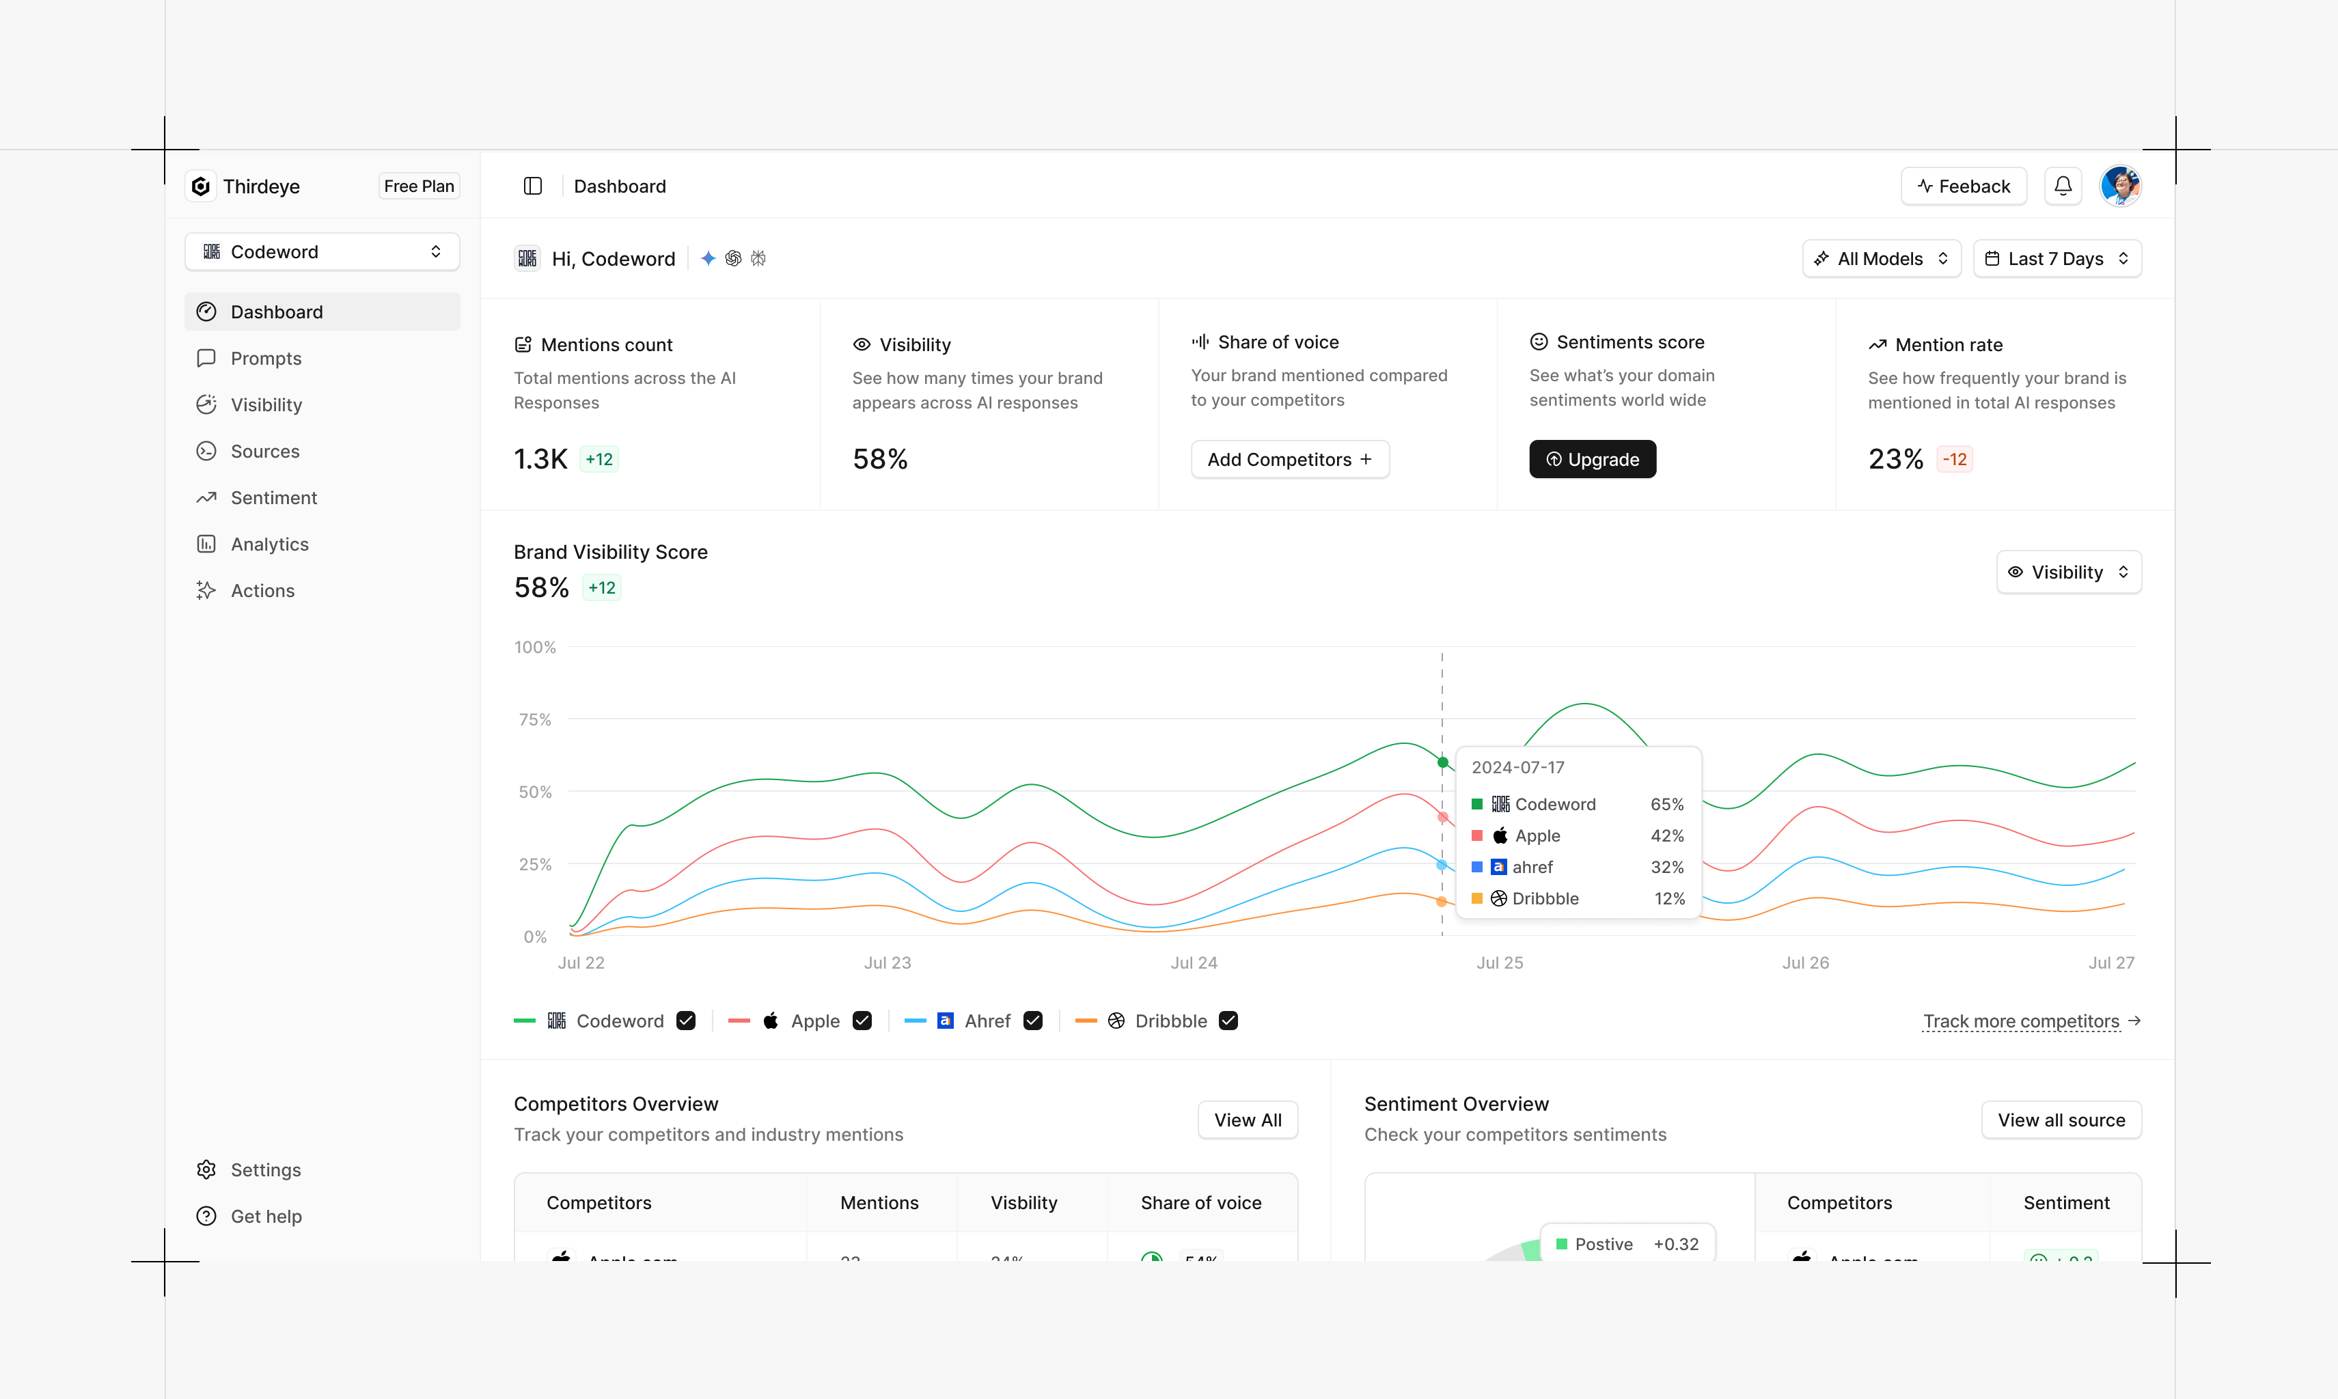Viewport: 2338px width, 1399px height.
Task: Click the Settings gear icon in sidebar
Action: point(206,1169)
